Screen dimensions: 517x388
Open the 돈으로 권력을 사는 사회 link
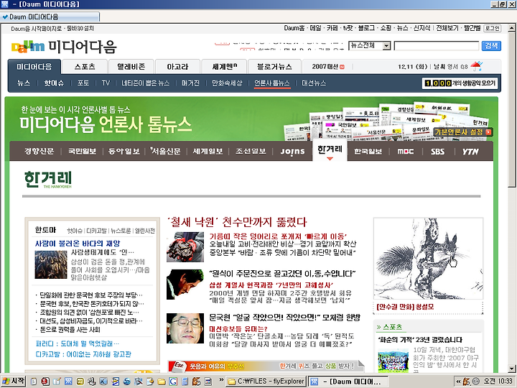click(70, 330)
